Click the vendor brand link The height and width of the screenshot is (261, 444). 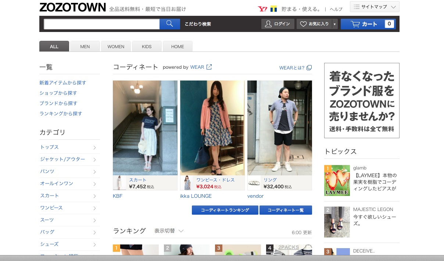coord(255,196)
